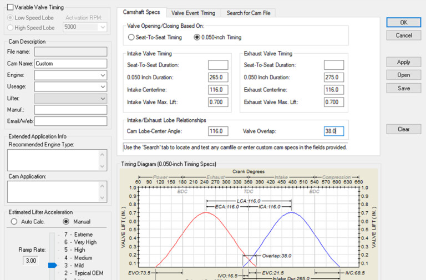Click ramp rate label 5 - High
This screenshot has width=426, height=280.
(75, 250)
